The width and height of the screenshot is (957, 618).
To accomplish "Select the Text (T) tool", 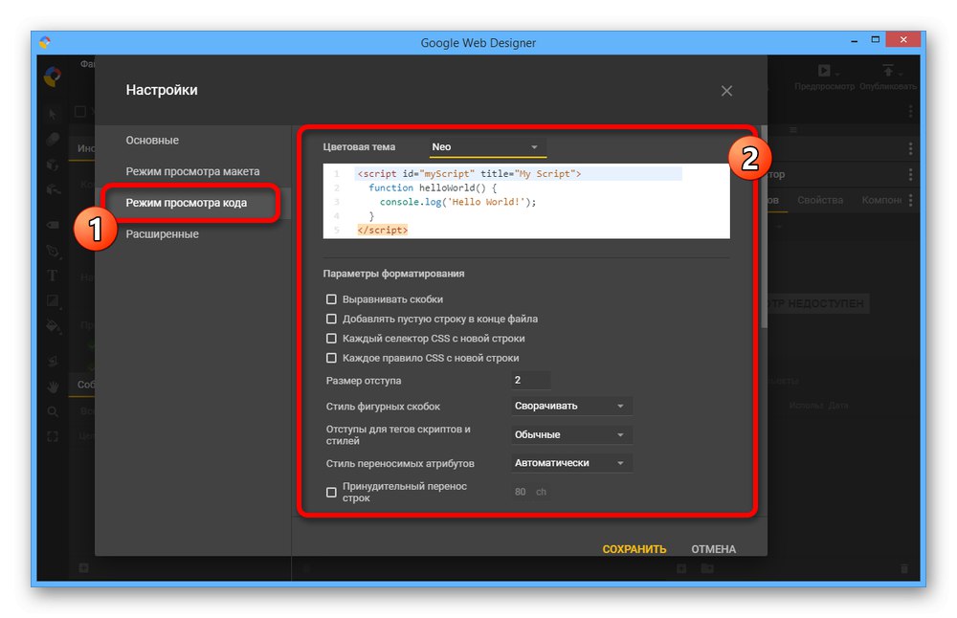I will click(53, 276).
